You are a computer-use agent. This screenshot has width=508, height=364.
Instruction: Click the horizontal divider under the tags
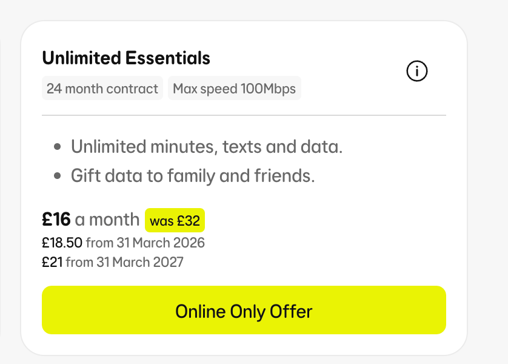(244, 115)
